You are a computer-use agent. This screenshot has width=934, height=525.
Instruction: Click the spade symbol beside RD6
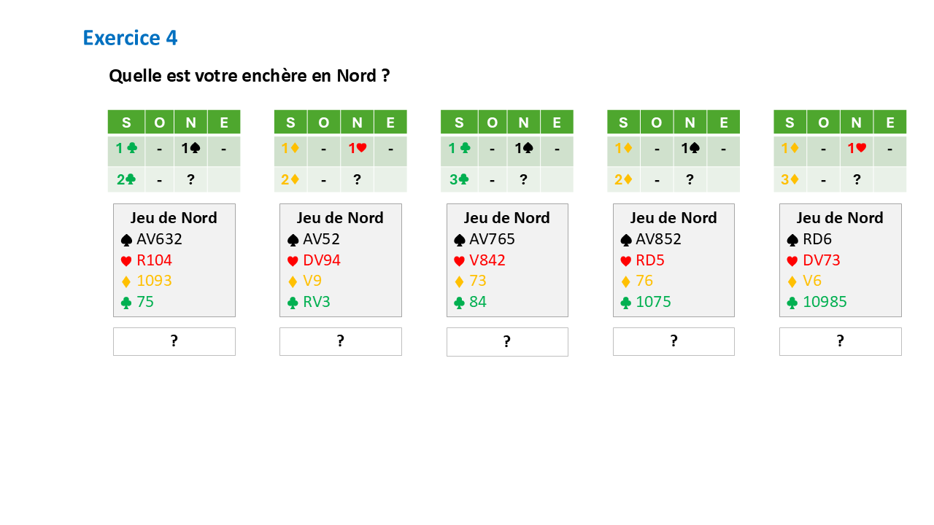(x=792, y=239)
